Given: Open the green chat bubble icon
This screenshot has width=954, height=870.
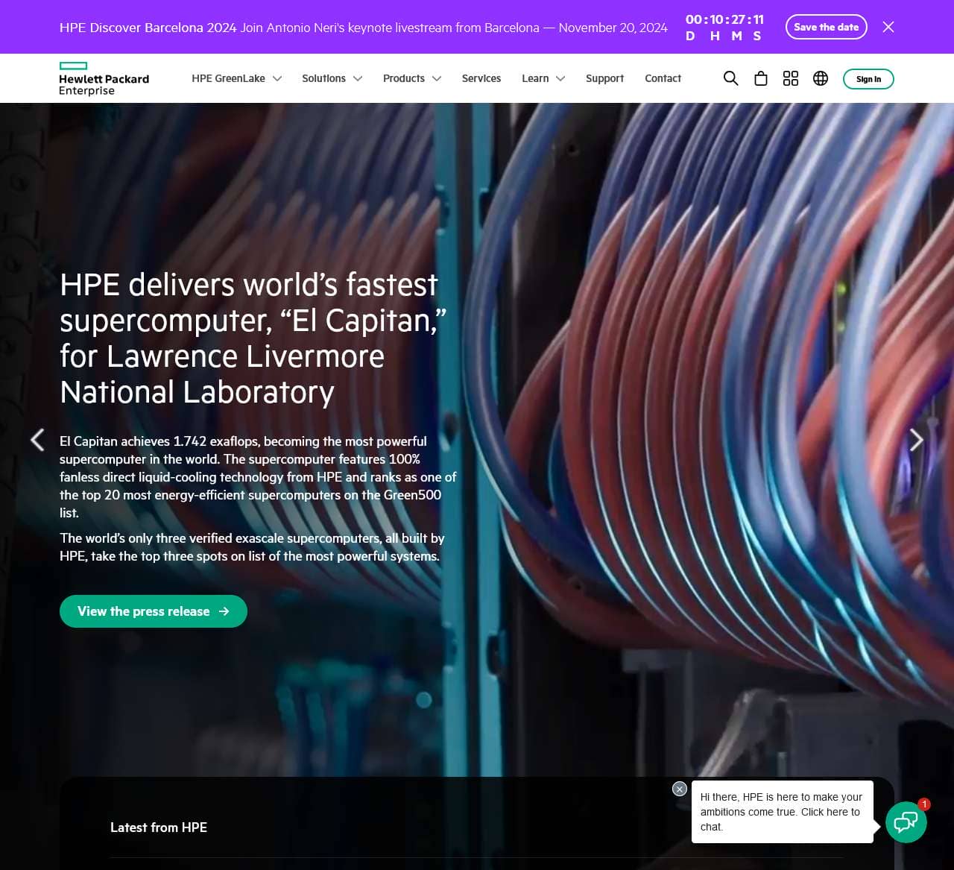Looking at the screenshot, I should point(906,822).
